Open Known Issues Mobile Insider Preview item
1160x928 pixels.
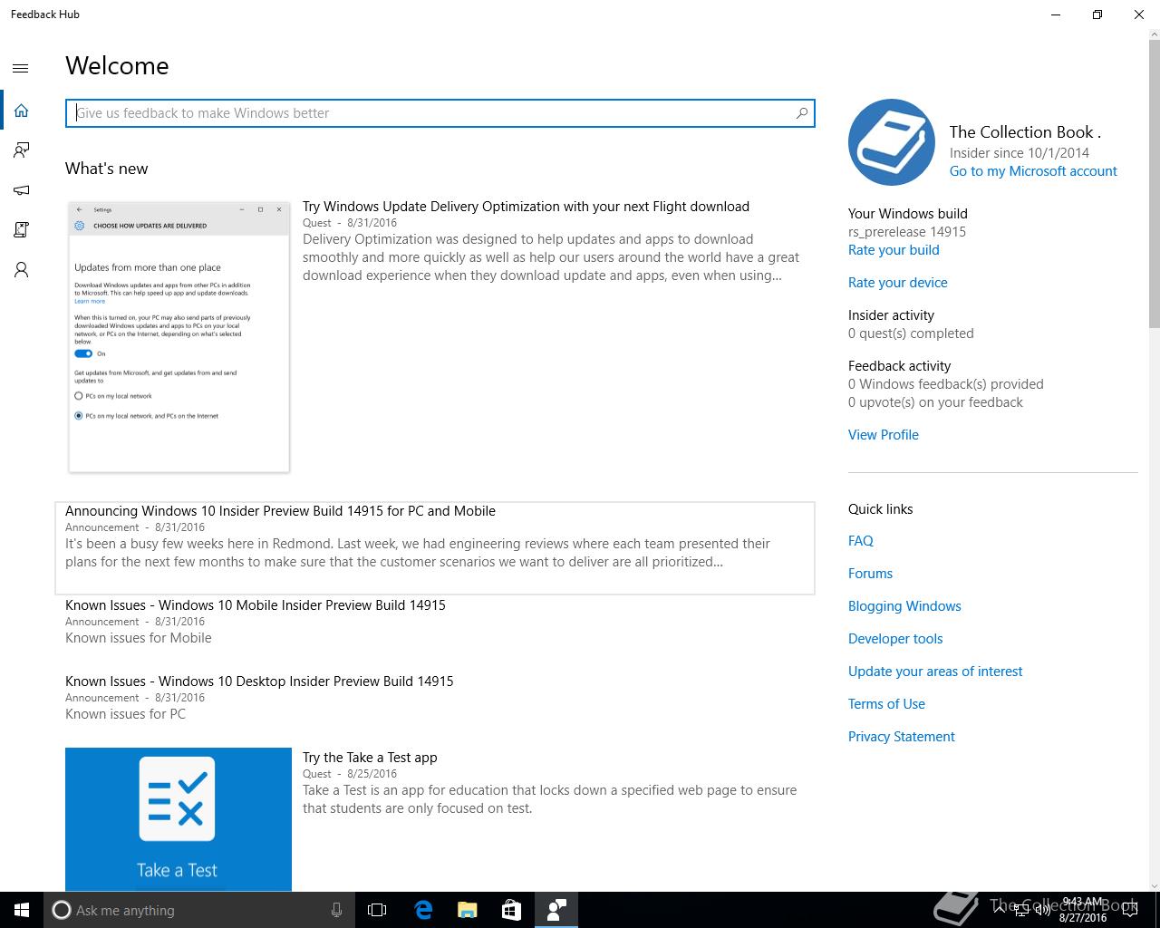tap(256, 605)
